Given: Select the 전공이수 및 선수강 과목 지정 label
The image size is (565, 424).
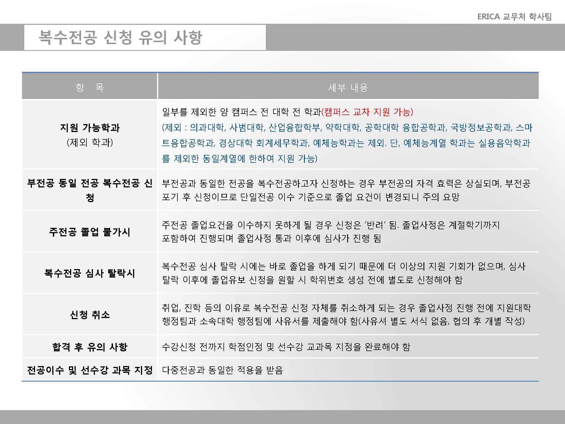Looking at the screenshot, I should [90, 370].
